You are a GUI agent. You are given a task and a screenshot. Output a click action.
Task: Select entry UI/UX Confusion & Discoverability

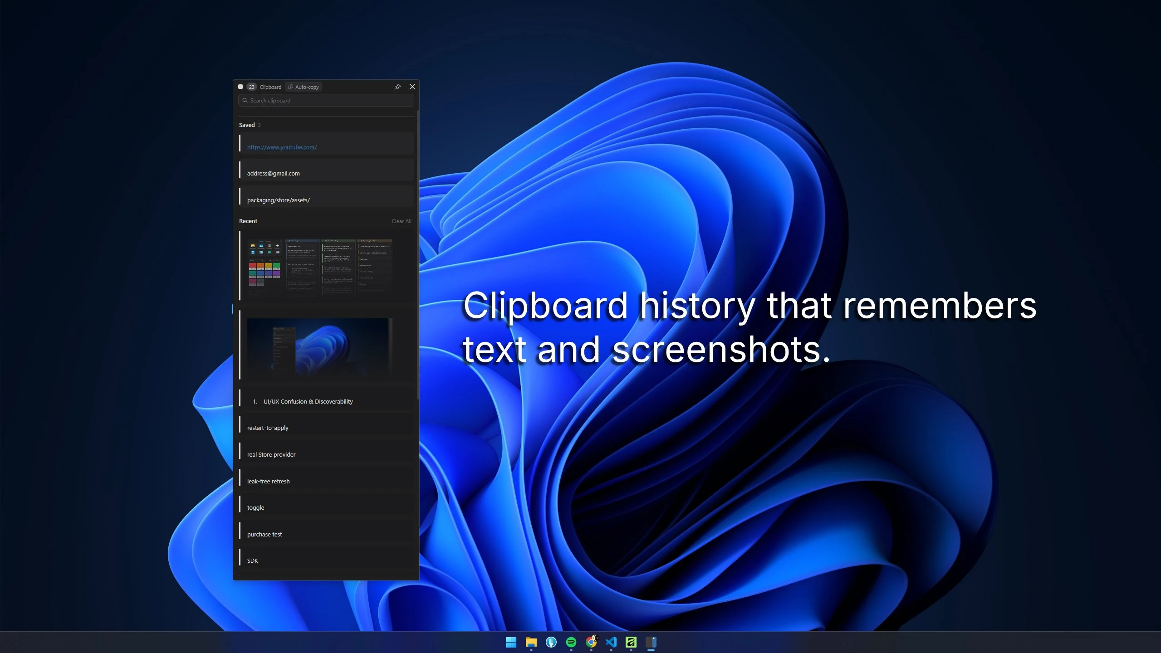click(x=326, y=399)
